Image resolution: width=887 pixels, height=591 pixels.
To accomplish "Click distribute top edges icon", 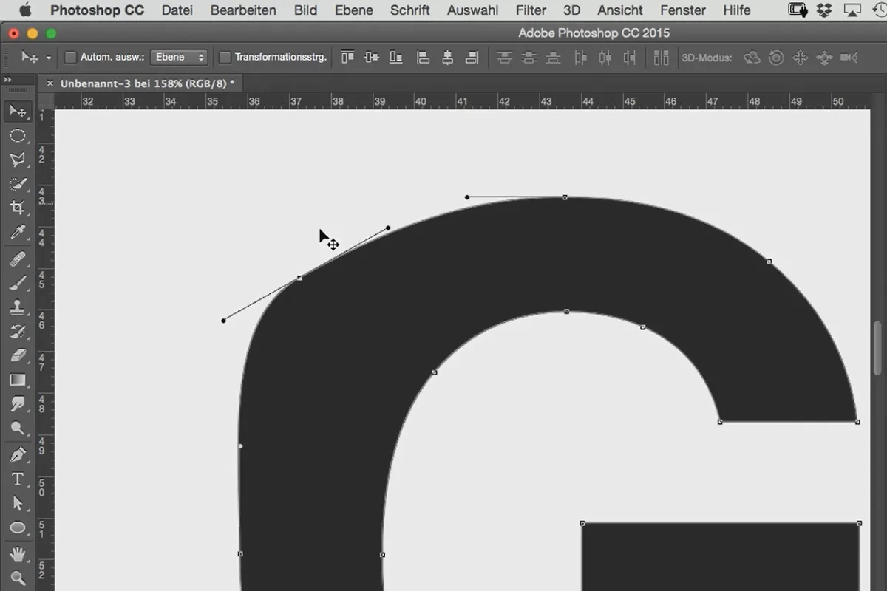I will pyautogui.click(x=505, y=58).
